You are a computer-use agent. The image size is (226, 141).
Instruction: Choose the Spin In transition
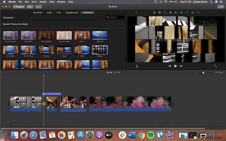(82, 35)
